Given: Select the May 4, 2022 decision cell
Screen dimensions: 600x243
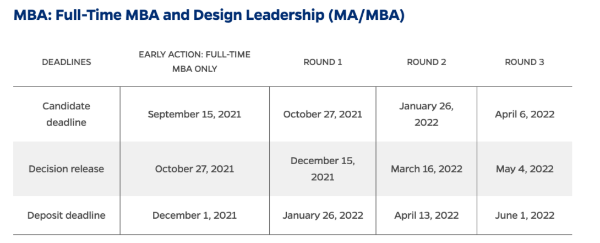Looking at the screenshot, I should [525, 169].
